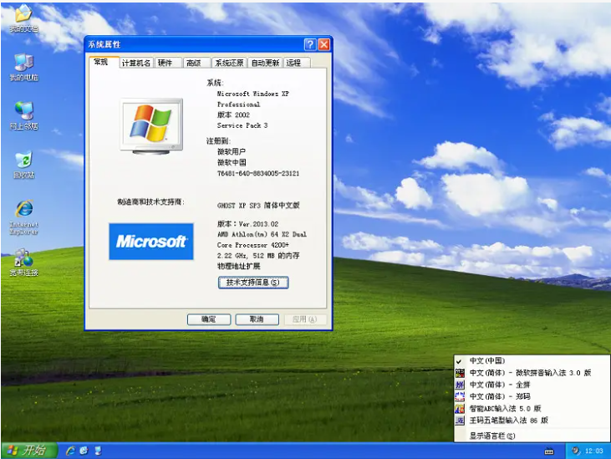Image resolution: width=611 pixels, height=459 pixels.
Task: Go to the 系统还原 tab
Action: [228, 63]
